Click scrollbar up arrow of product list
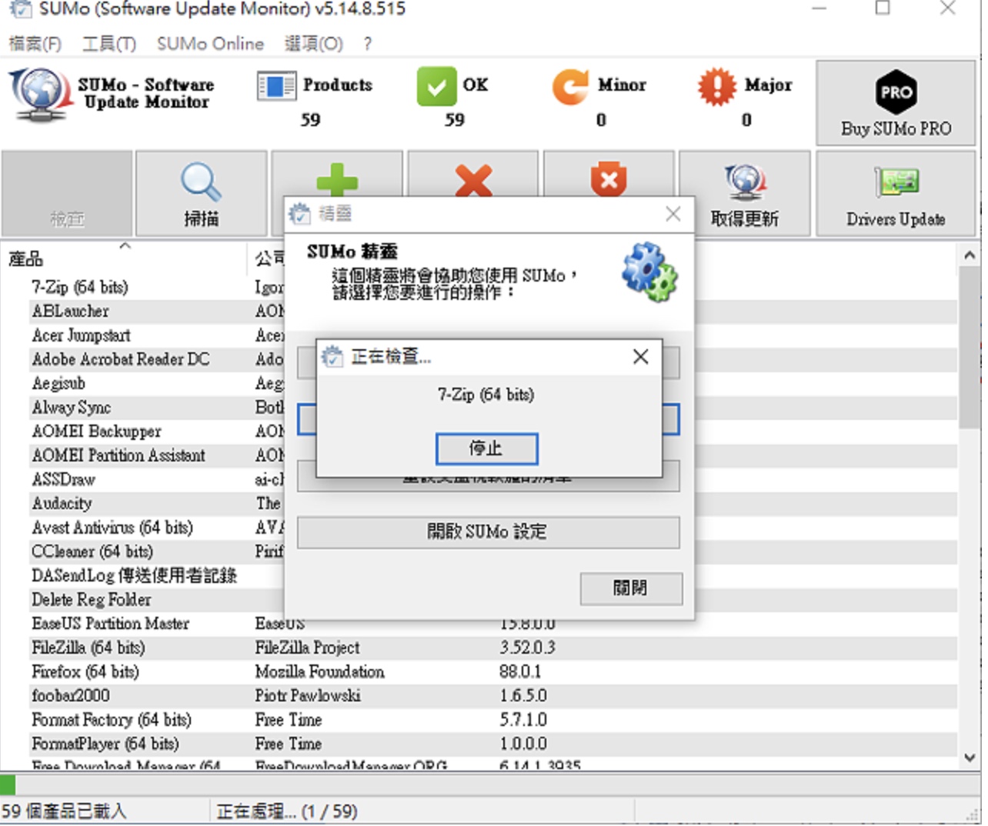 pyautogui.click(x=969, y=255)
